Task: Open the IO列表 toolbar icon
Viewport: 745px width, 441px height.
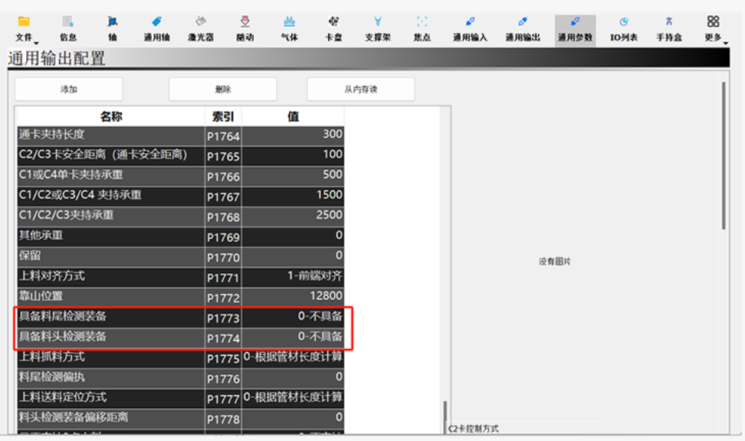Action: pos(624,28)
